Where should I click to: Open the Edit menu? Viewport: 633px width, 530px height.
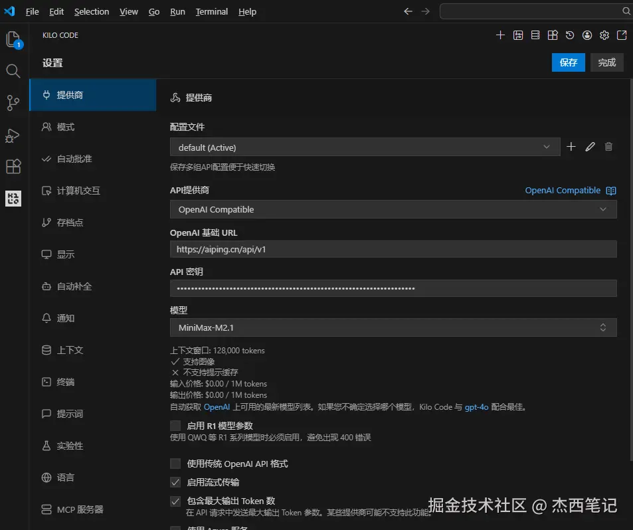tap(56, 12)
